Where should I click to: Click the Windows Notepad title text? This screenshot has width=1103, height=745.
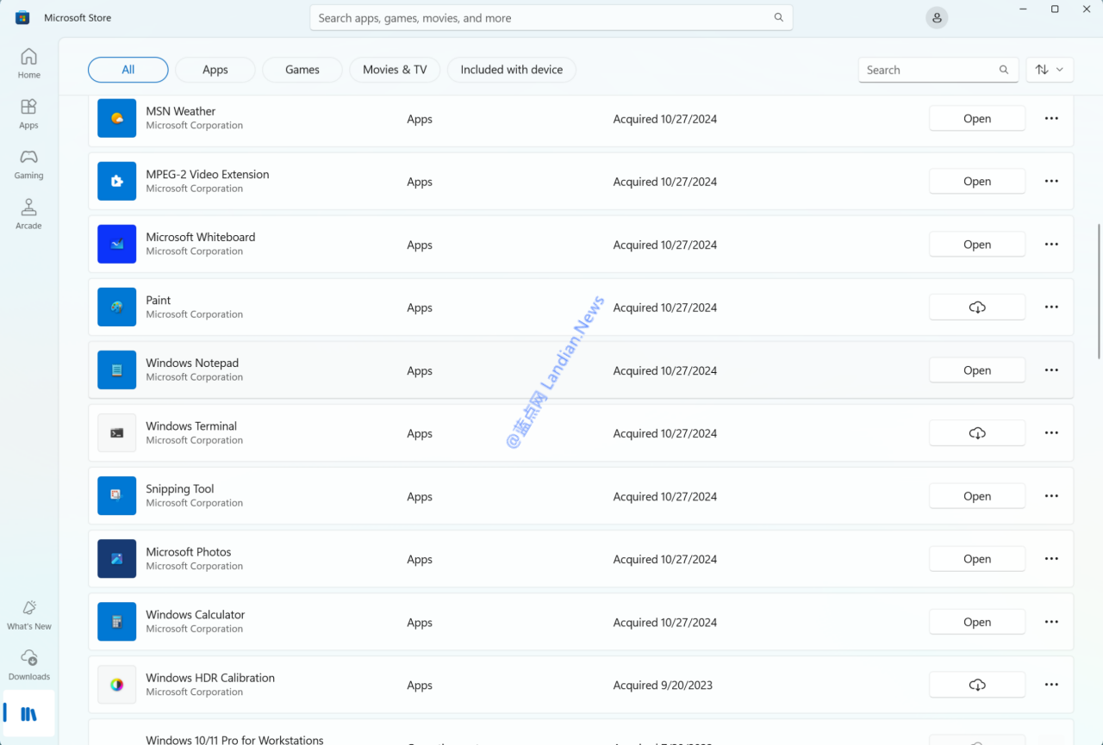pyautogui.click(x=192, y=363)
